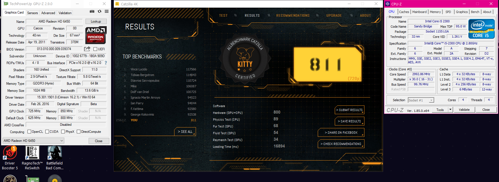
Task: Open the CPU-Z Memory tab
Action: tap(435, 12)
